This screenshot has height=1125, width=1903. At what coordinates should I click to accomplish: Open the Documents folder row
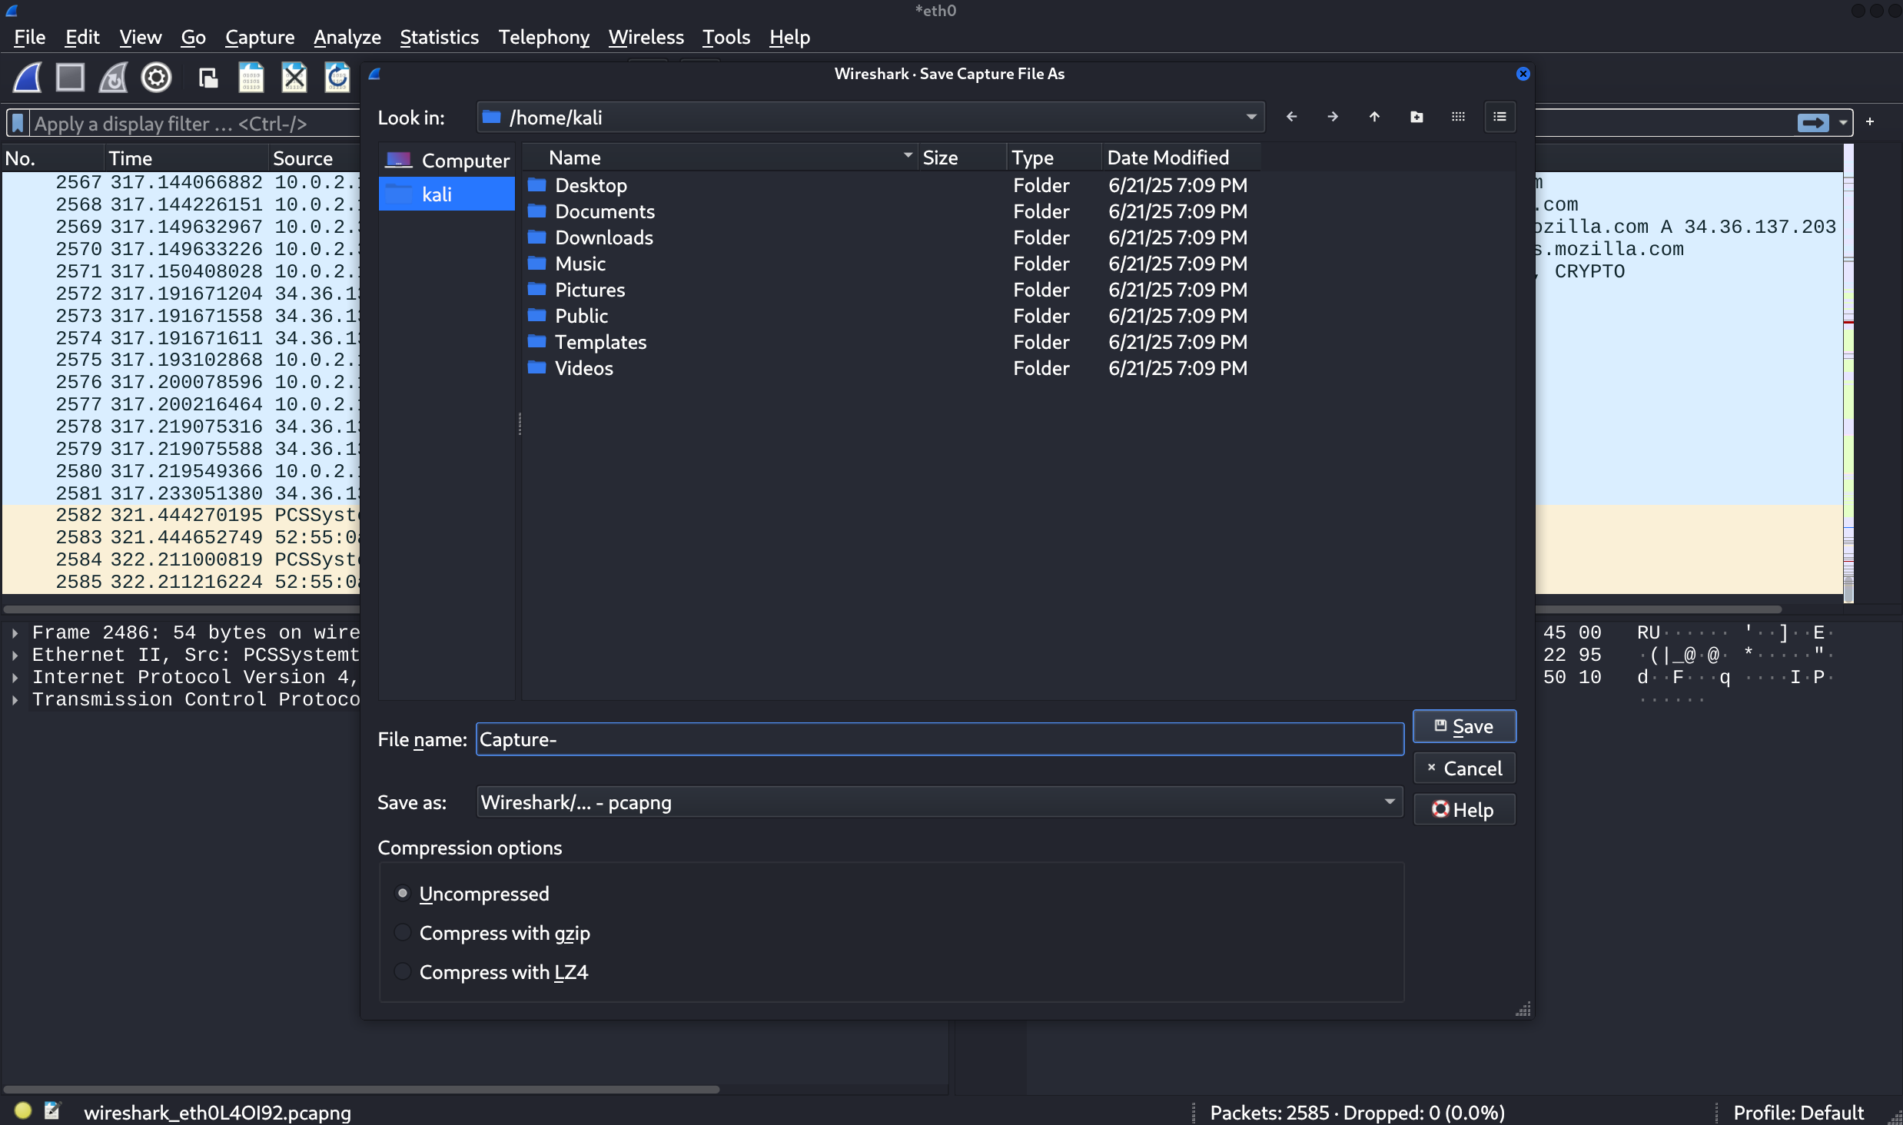892,211
